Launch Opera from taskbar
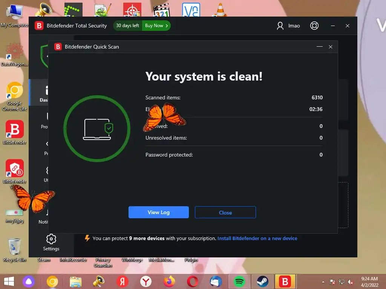 pyautogui.click(x=193, y=281)
